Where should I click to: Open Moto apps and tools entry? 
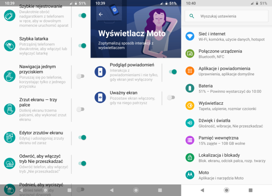[227, 175]
